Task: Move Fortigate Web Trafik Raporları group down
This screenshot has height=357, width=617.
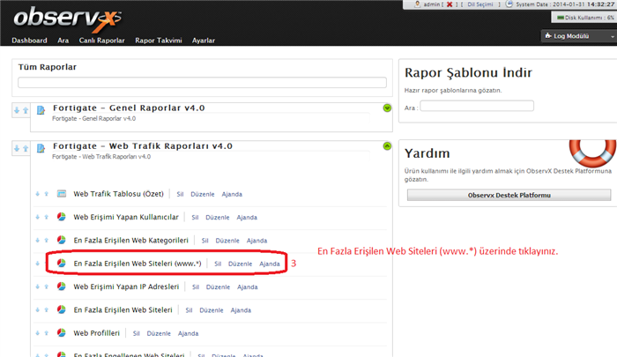Action: click(x=17, y=148)
